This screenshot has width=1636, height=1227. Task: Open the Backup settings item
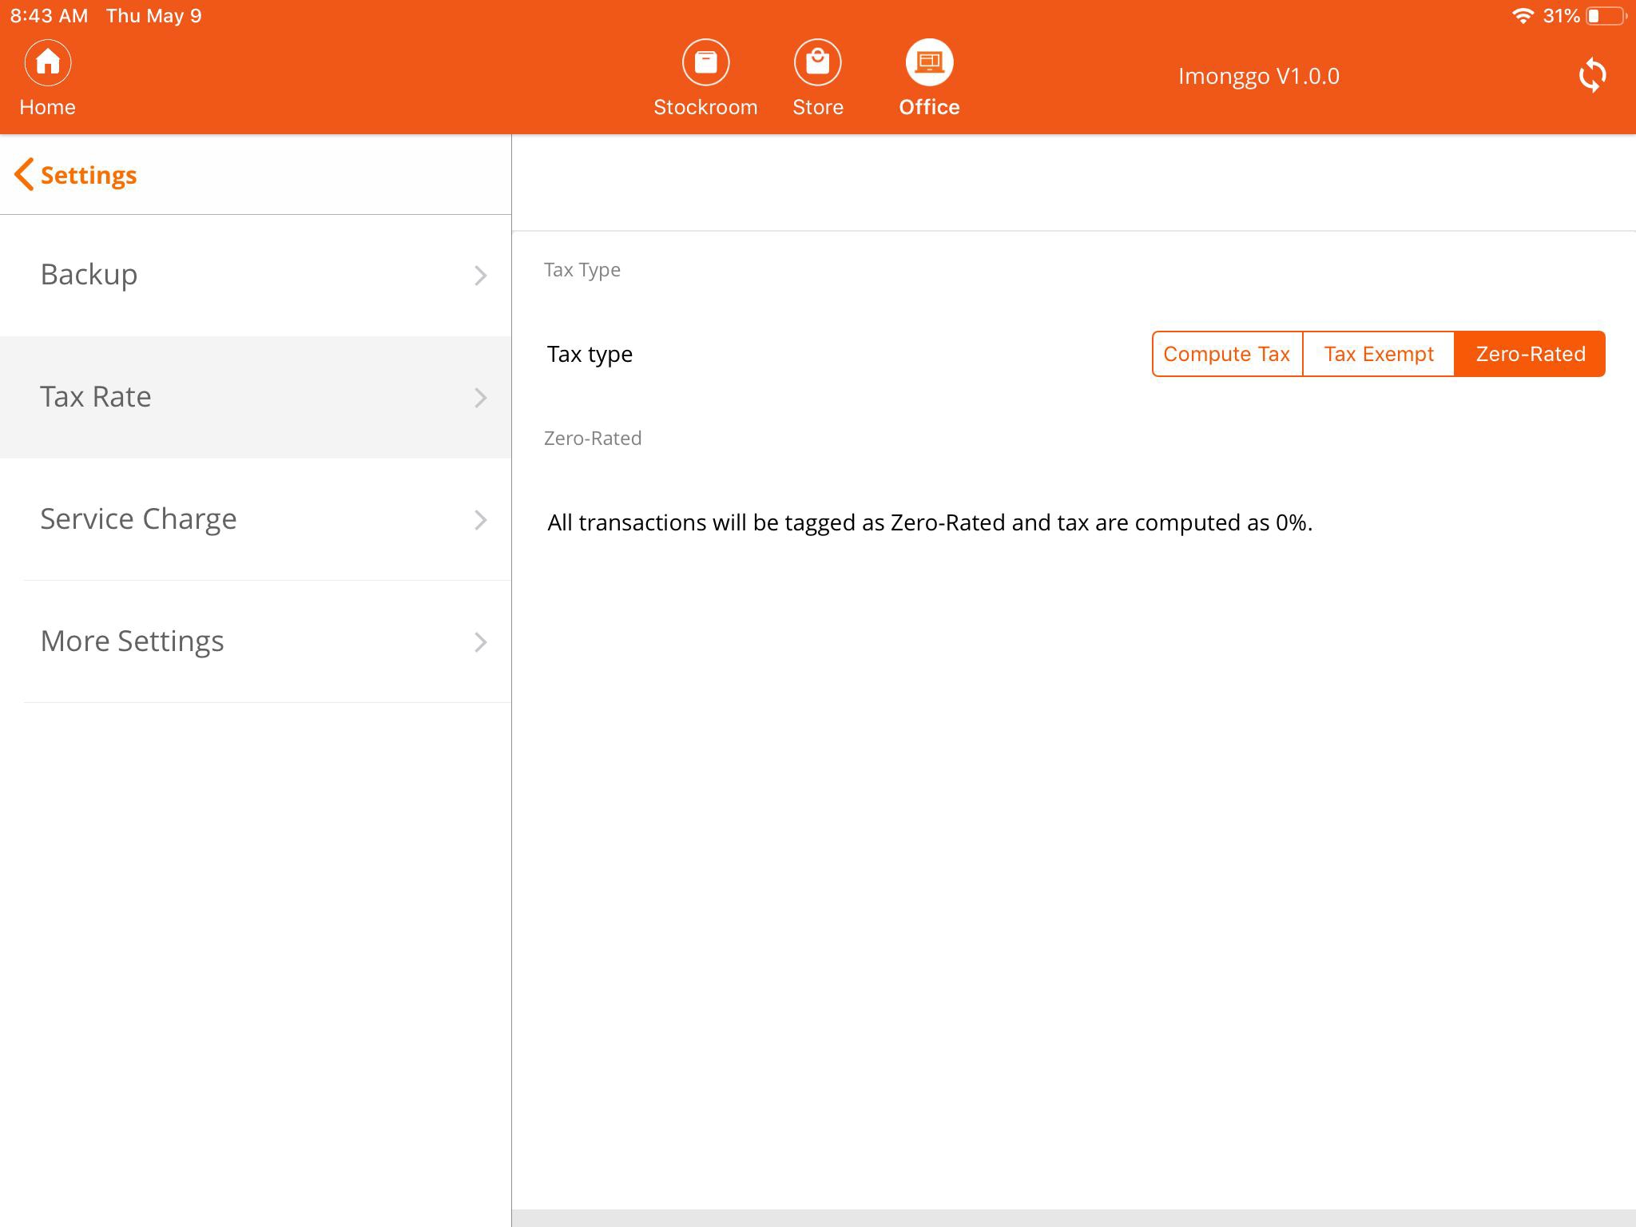(89, 275)
